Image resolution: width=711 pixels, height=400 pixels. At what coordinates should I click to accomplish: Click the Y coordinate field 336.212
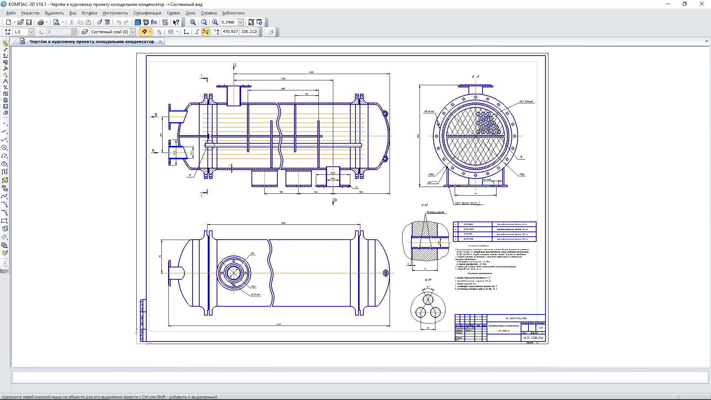pyautogui.click(x=248, y=32)
